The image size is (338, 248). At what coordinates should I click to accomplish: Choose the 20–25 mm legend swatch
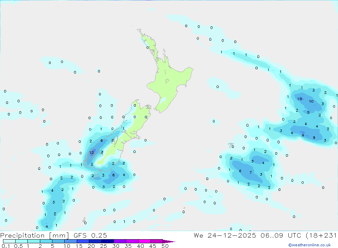pyautogui.click(x=95, y=241)
